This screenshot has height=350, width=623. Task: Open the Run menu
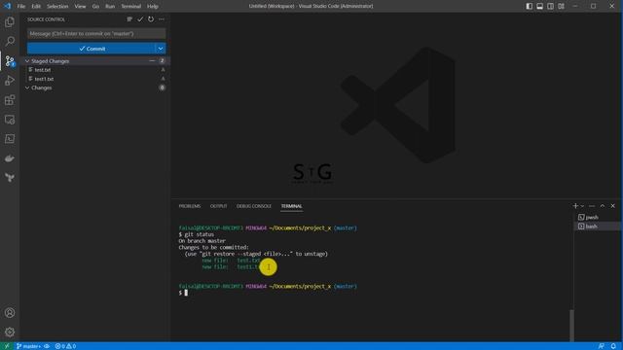[110, 6]
